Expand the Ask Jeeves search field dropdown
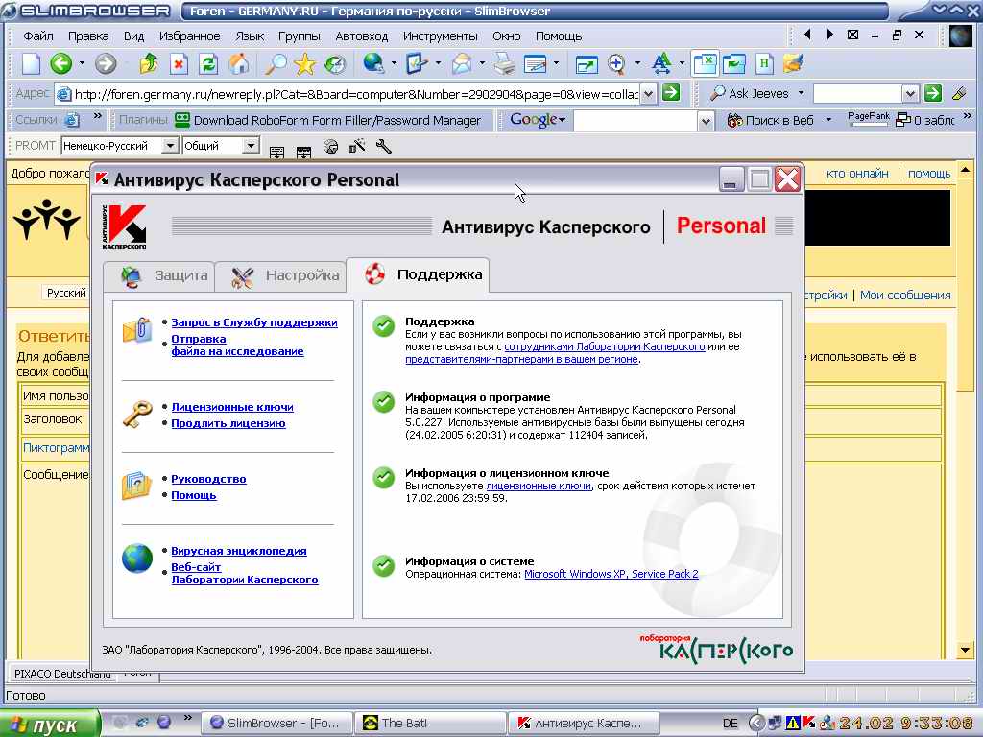This screenshot has width=983, height=737. (911, 94)
